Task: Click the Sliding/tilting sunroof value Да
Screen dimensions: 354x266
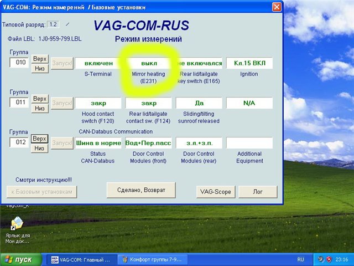Action: [199, 103]
